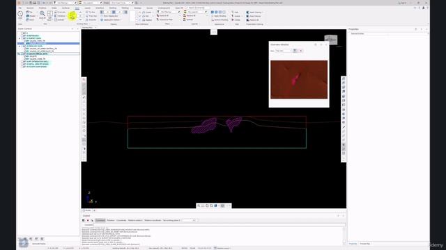Click Relative distance button in Output panel

coord(135,220)
